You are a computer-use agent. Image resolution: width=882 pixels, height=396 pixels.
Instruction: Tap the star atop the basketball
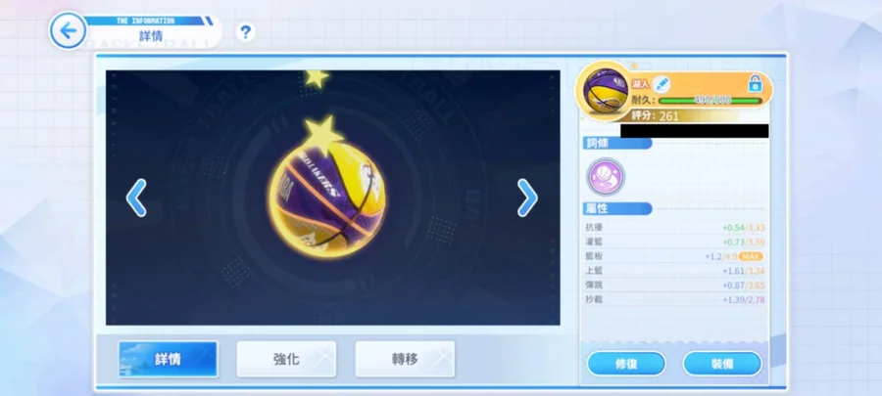pyautogui.click(x=322, y=134)
